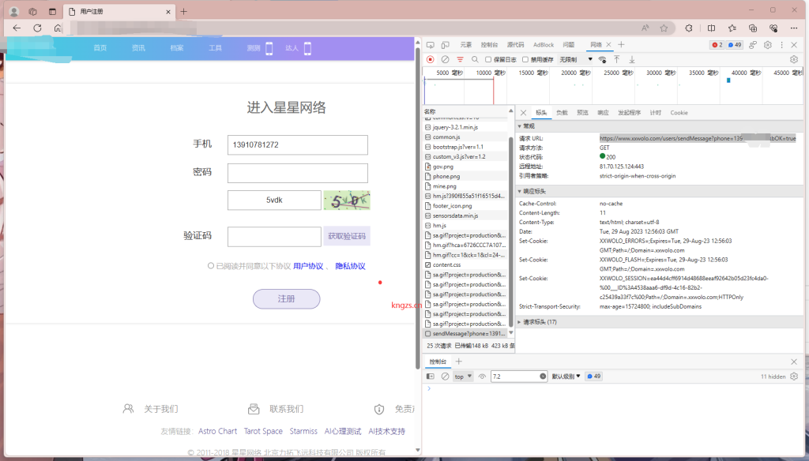Export HAR file download arrow icon
Screen dimensions: 809x461
(x=631, y=59)
